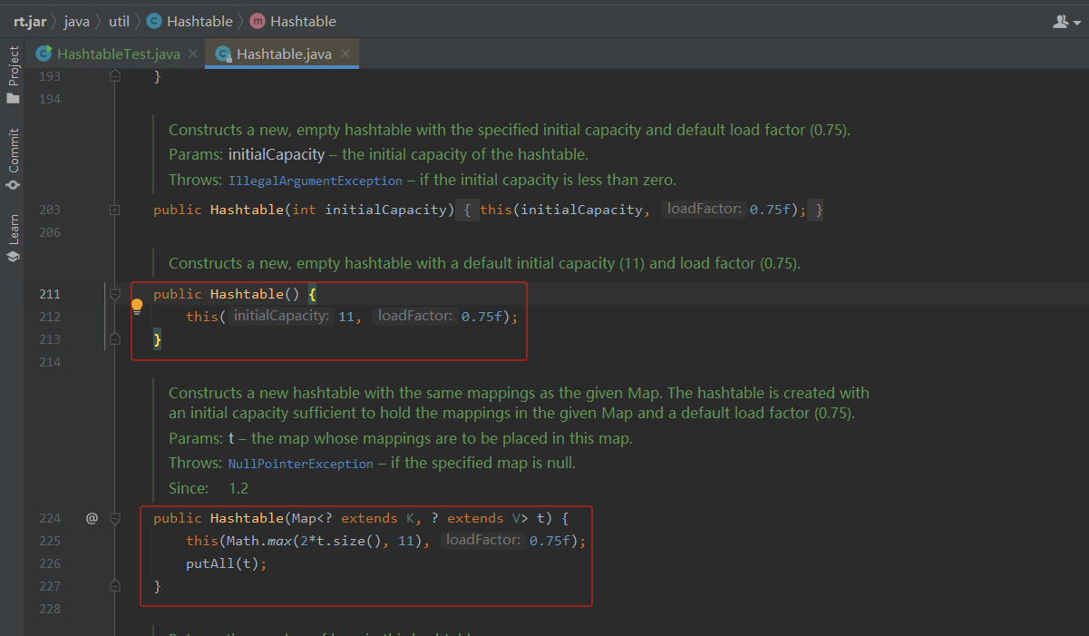Click line number 224 in gutter
Viewport: 1089px width, 636px height.
(x=50, y=518)
